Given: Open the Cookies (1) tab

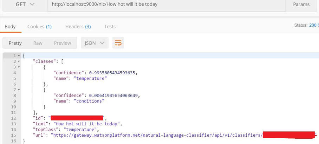Looking at the screenshot, I should tap(39, 26).
